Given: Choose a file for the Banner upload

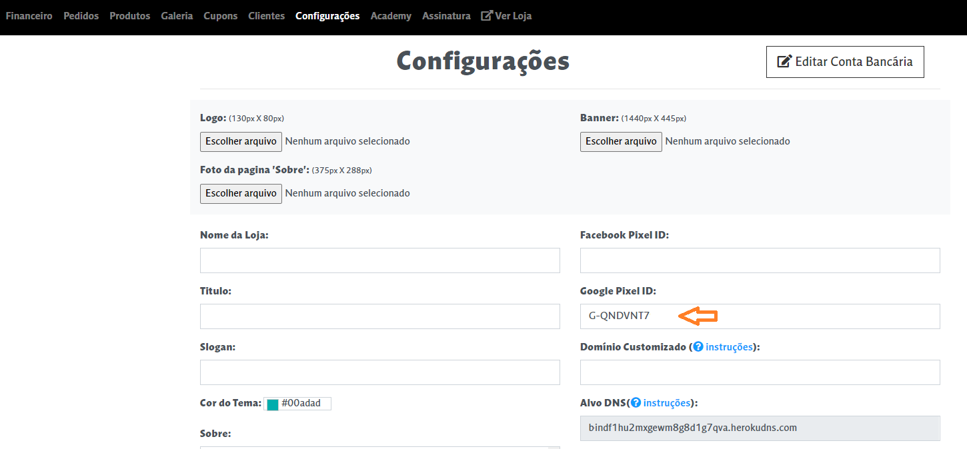Looking at the screenshot, I should click(x=621, y=141).
